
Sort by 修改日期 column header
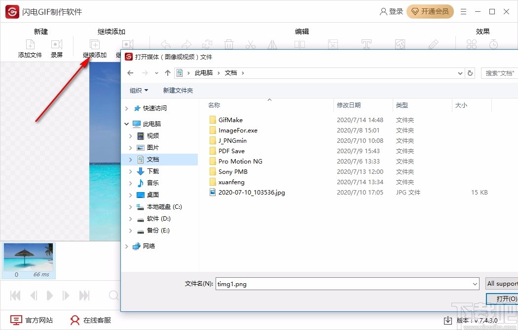(x=348, y=105)
